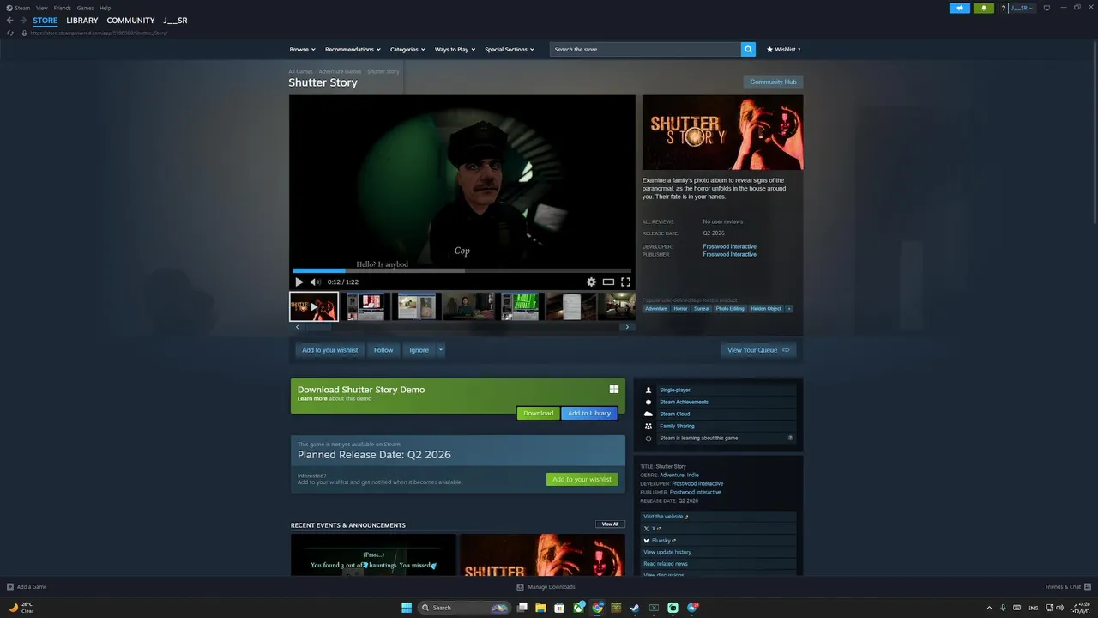Click Steam Achievements feature link
Image resolution: width=1098 pixels, height=618 pixels.
[x=684, y=402]
